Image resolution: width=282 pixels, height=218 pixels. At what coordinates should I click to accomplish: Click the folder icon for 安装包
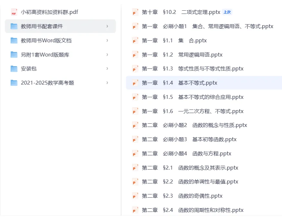coord(14,68)
